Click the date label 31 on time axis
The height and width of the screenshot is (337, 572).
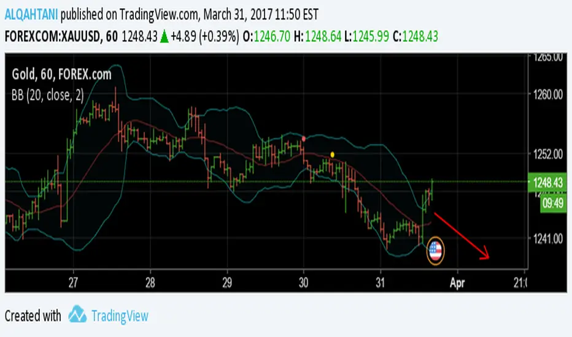[381, 282]
